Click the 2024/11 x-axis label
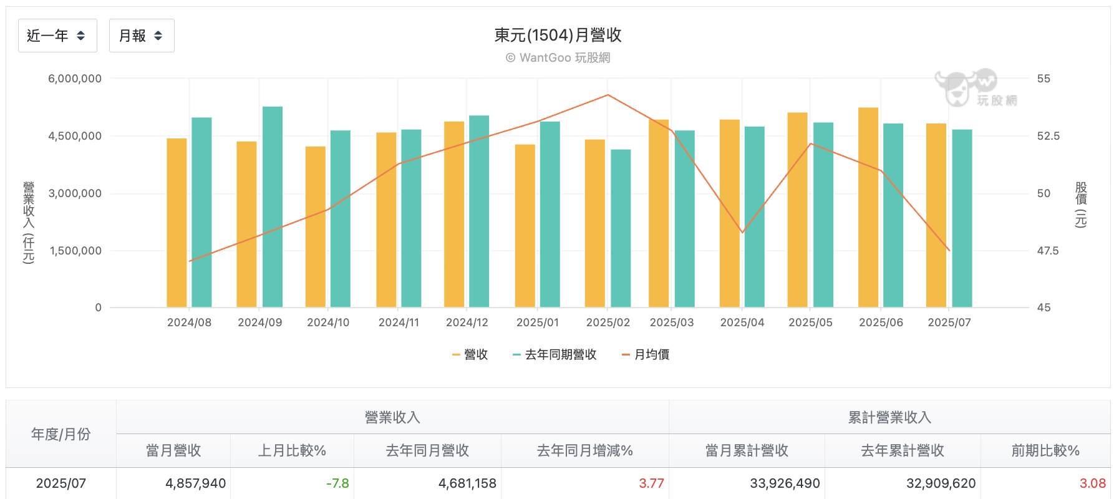 coord(399,322)
